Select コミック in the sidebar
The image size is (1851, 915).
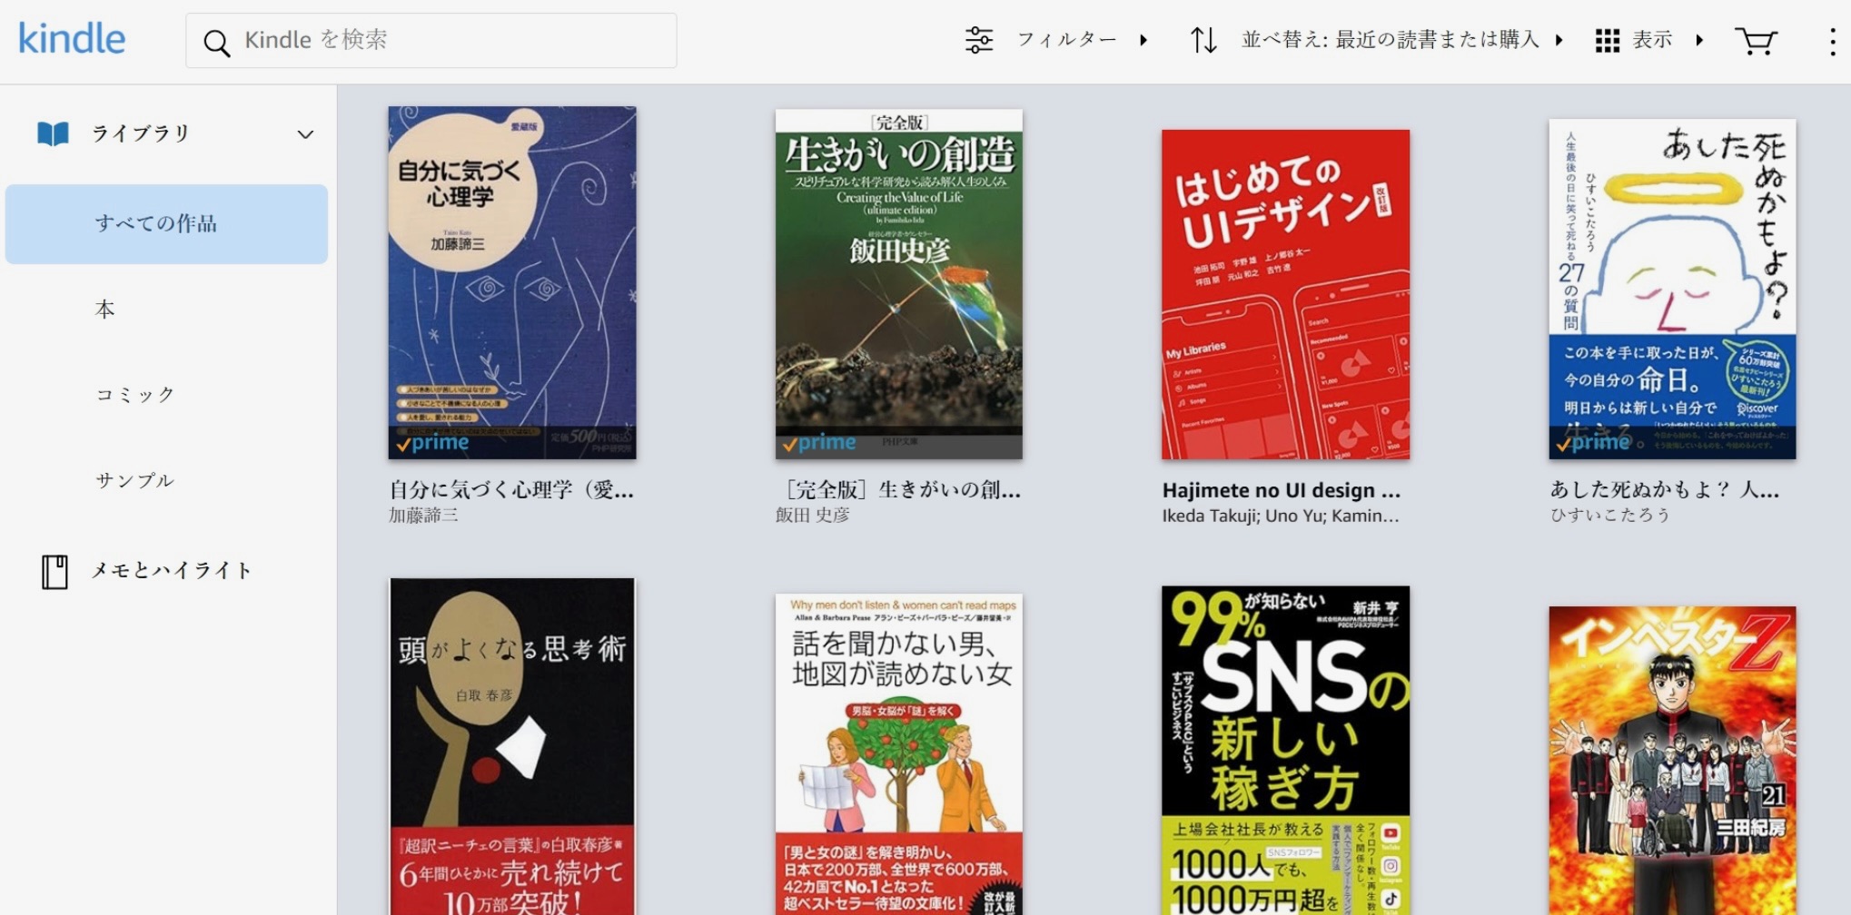tap(134, 395)
